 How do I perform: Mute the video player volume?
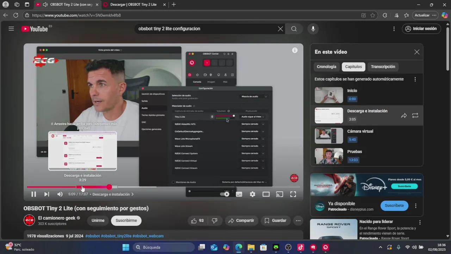60,194
